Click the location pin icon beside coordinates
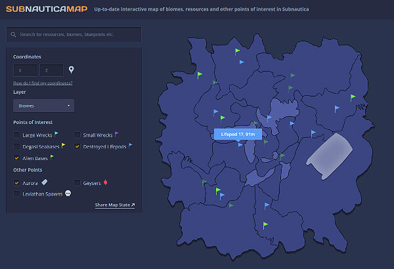Screen dimensions: 394x269 72,70
